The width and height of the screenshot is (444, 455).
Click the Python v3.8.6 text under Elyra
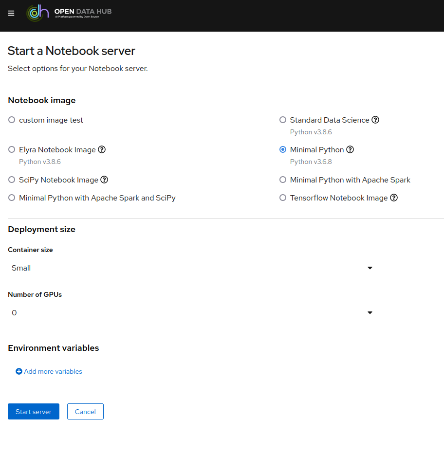point(40,162)
